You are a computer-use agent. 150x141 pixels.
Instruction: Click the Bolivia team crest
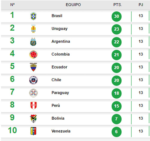click(33, 119)
